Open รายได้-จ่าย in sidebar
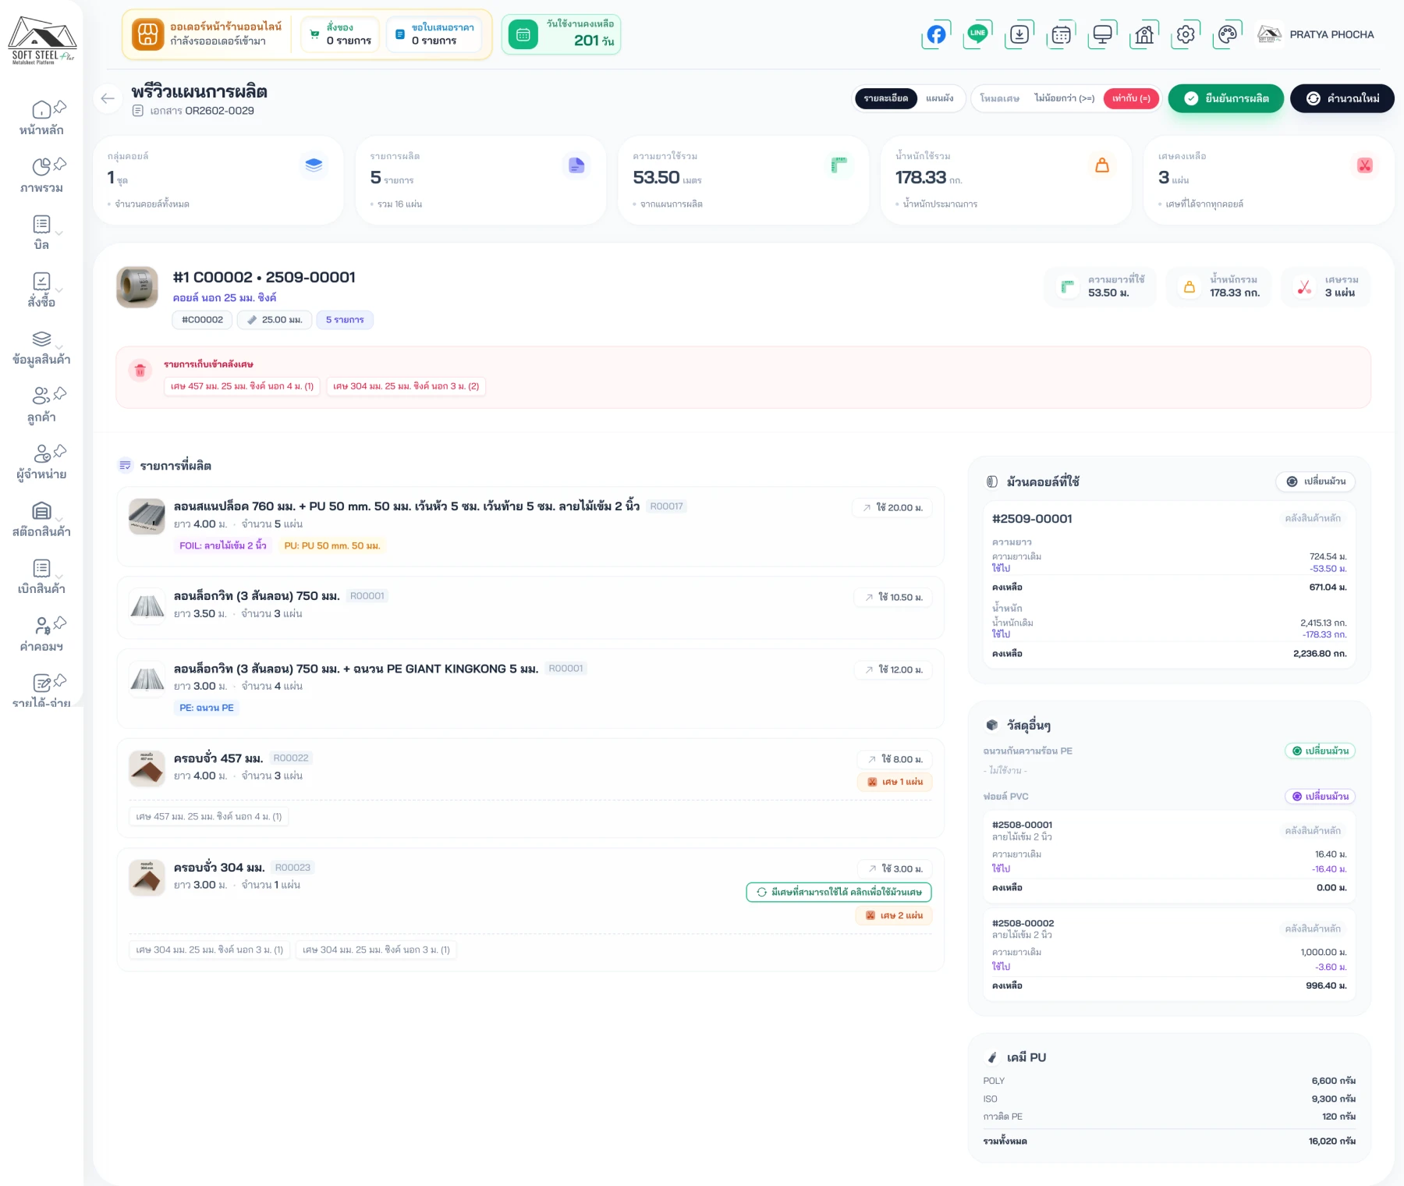This screenshot has width=1404, height=1186. point(41,692)
